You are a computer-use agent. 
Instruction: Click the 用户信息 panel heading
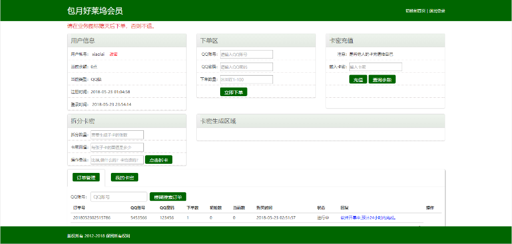[x=82, y=41]
